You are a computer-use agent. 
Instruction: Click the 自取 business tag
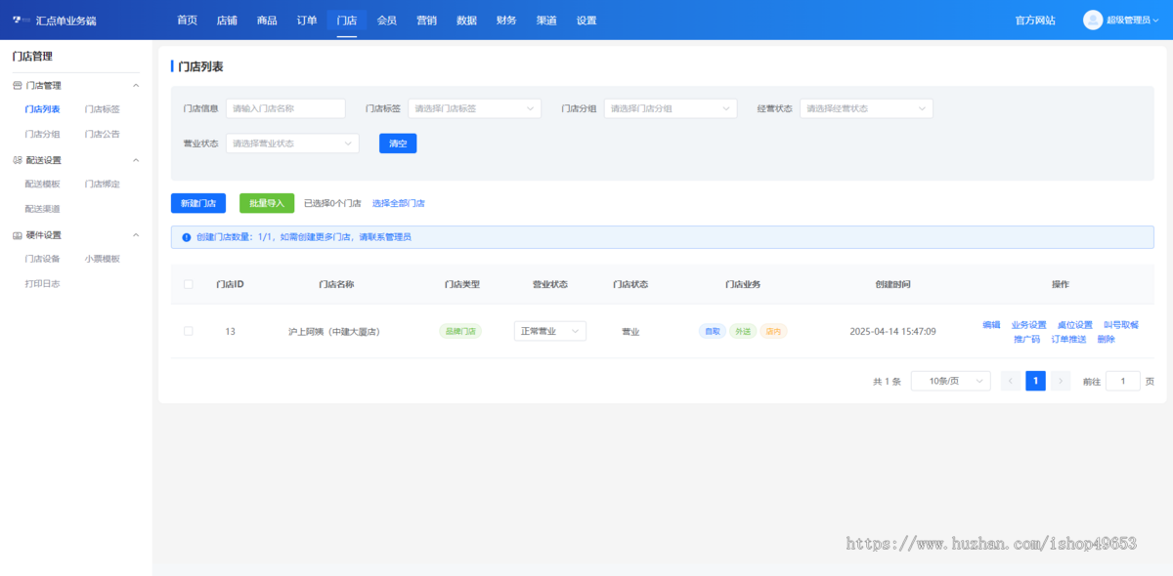712,331
